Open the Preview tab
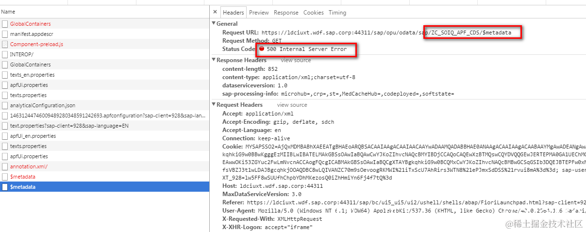The height and width of the screenshot is (232, 586). coord(259,13)
